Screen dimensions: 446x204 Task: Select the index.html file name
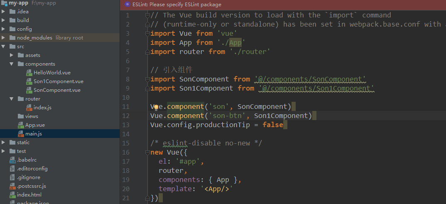click(29, 194)
